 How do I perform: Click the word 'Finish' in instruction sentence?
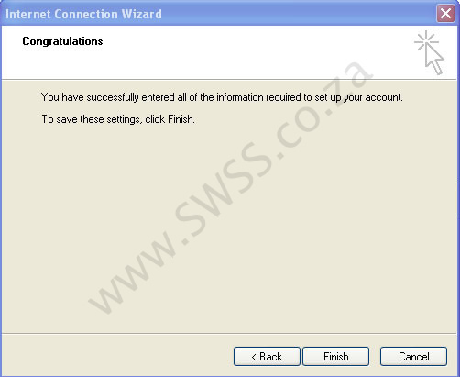pos(181,119)
